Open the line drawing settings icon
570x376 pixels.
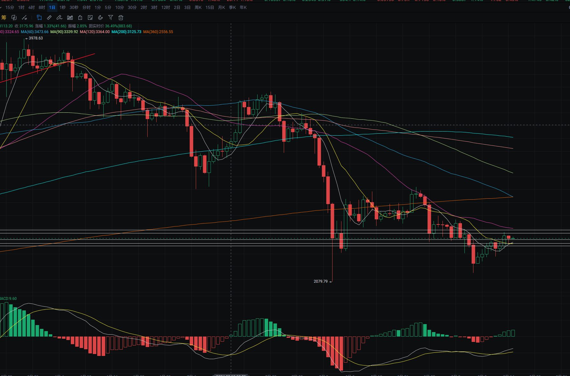[24, 18]
